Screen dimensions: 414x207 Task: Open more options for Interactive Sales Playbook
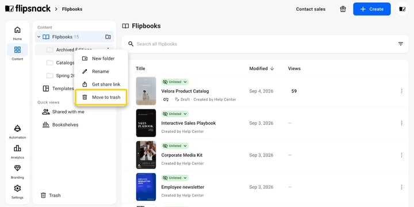click(401, 123)
